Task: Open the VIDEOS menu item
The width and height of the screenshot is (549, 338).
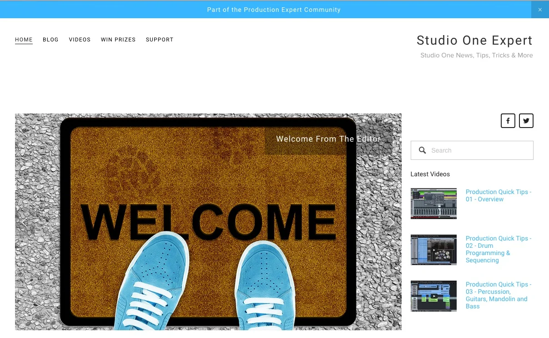Action: (x=80, y=40)
